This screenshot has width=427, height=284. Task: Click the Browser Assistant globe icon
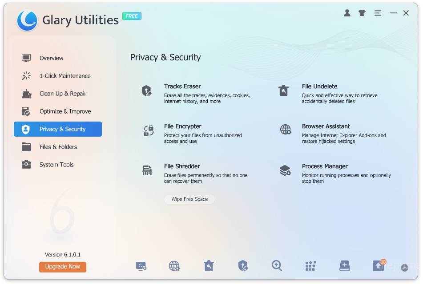point(286,130)
